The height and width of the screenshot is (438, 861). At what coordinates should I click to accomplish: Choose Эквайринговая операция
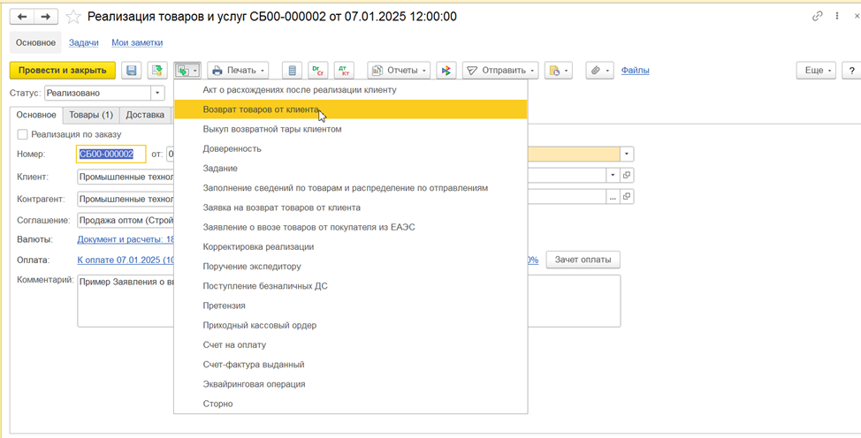click(350, 384)
